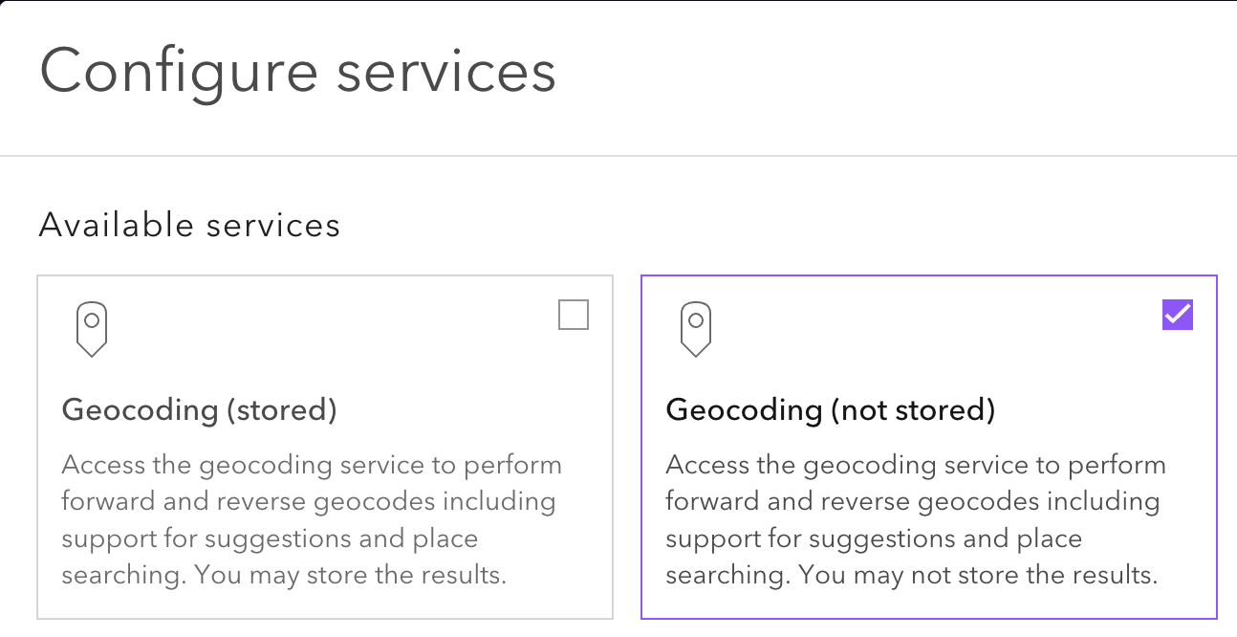Click 'You may not store the results' sentence
Screen dimensions: 1237x637
(x=978, y=575)
